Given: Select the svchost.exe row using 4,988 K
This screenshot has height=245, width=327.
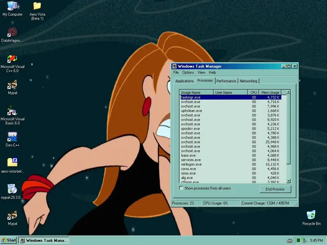Looking at the screenshot, I should (231, 146).
